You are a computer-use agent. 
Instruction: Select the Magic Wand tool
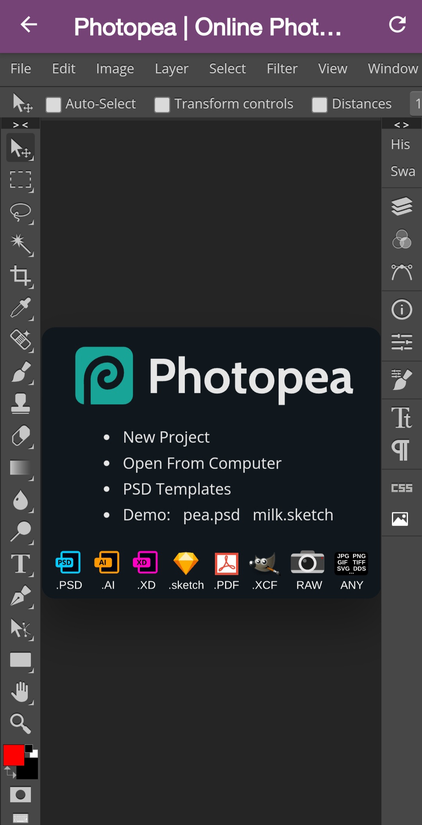pos(20,244)
